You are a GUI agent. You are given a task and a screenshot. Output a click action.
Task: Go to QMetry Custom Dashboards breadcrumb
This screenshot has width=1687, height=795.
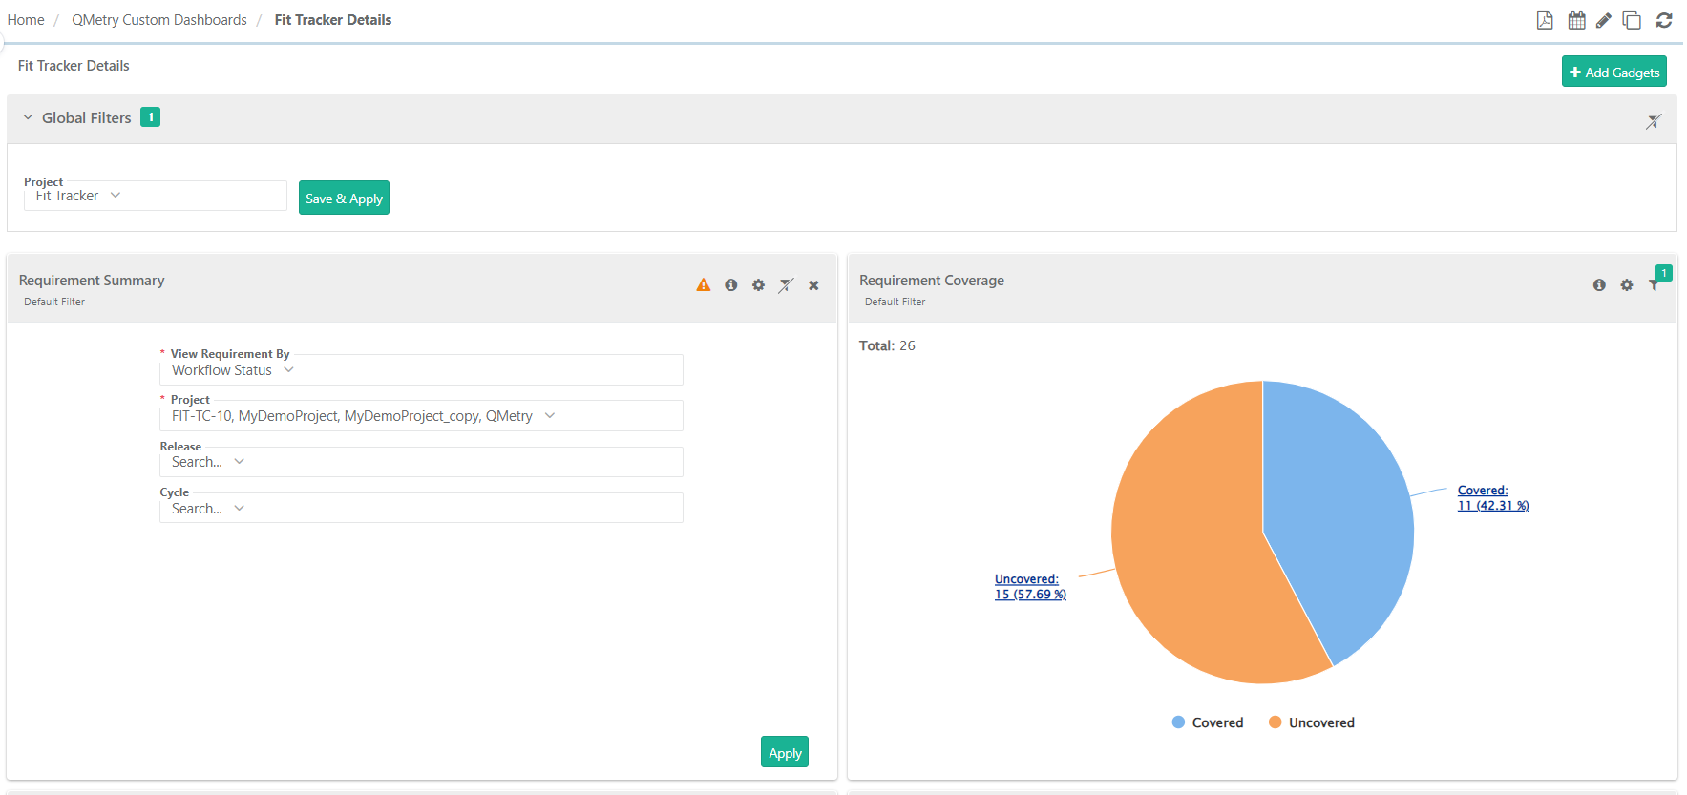pyautogui.click(x=159, y=20)
